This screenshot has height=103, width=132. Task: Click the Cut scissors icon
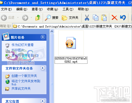87,18
